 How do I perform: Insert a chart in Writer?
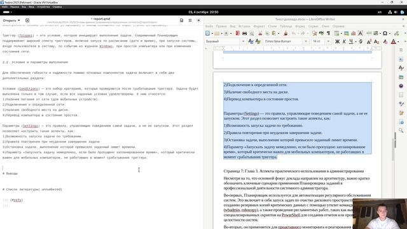pos(354,33)
